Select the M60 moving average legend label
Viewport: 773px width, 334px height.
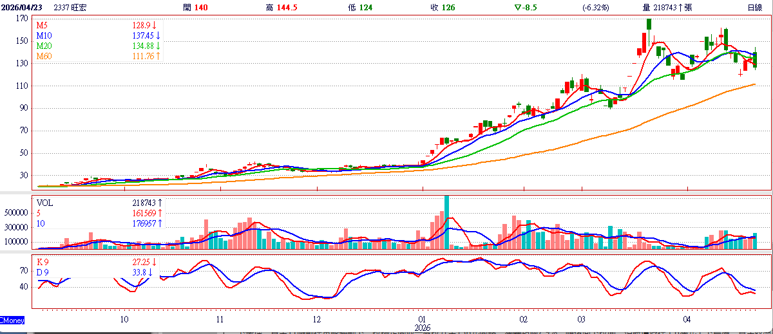[44, 56]
